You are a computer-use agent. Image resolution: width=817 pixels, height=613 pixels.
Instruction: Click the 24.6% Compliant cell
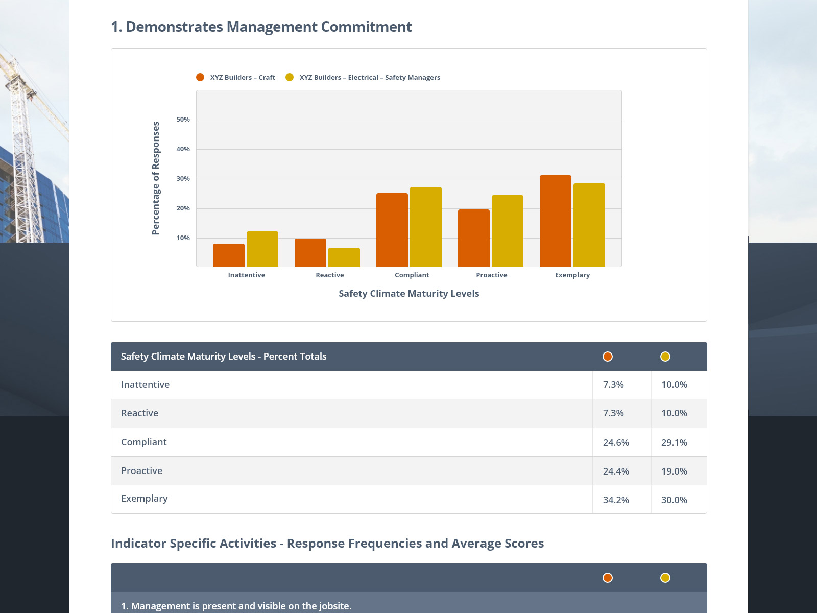pyautogui.click(x=622, y=442)
